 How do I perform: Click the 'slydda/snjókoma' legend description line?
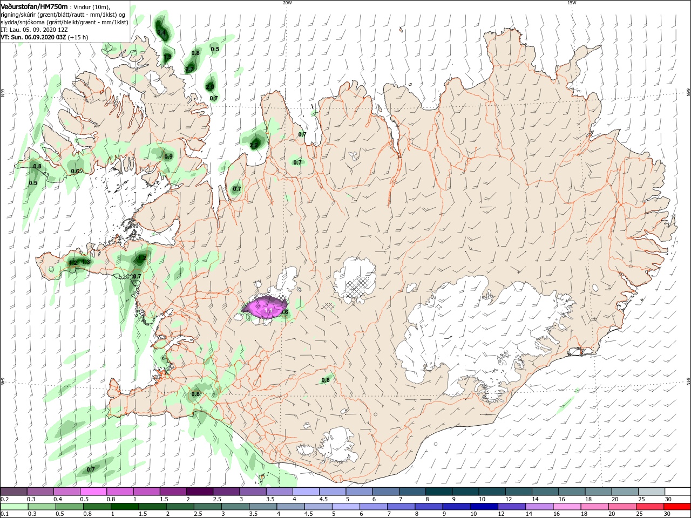65,22
